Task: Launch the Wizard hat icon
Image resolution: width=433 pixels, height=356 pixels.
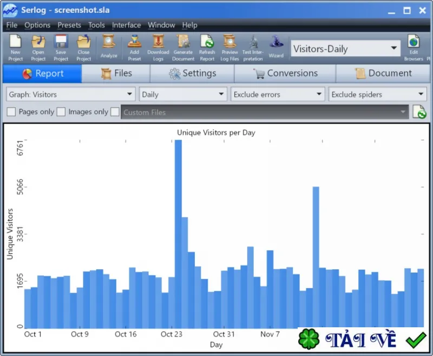Action: coord(276,42)
